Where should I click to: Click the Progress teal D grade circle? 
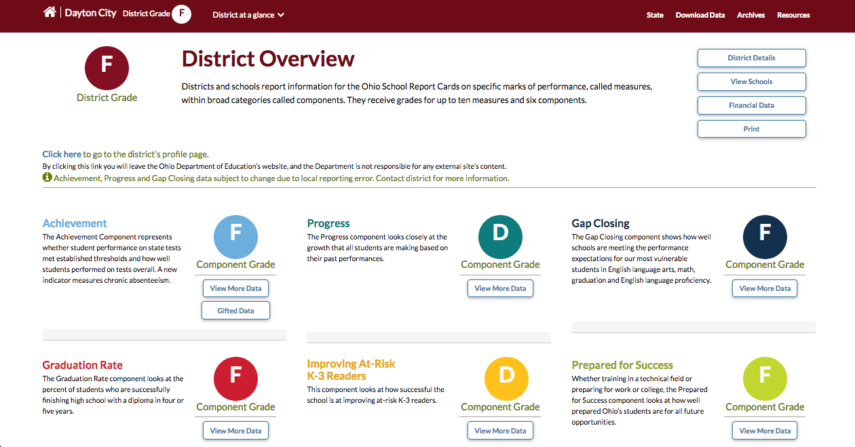pos(500,237)
